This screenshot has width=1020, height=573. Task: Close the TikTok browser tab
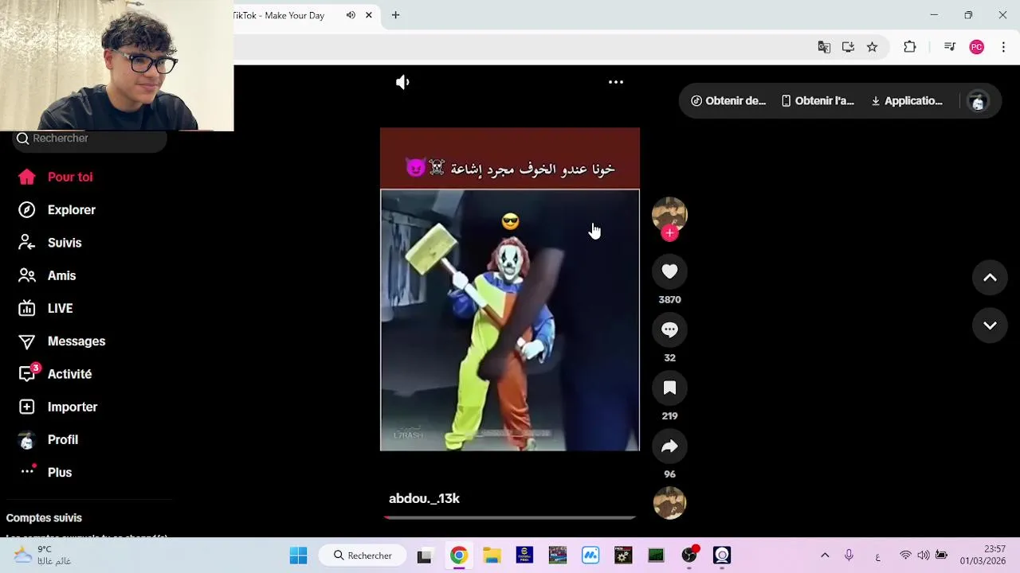tap(369, 15)
